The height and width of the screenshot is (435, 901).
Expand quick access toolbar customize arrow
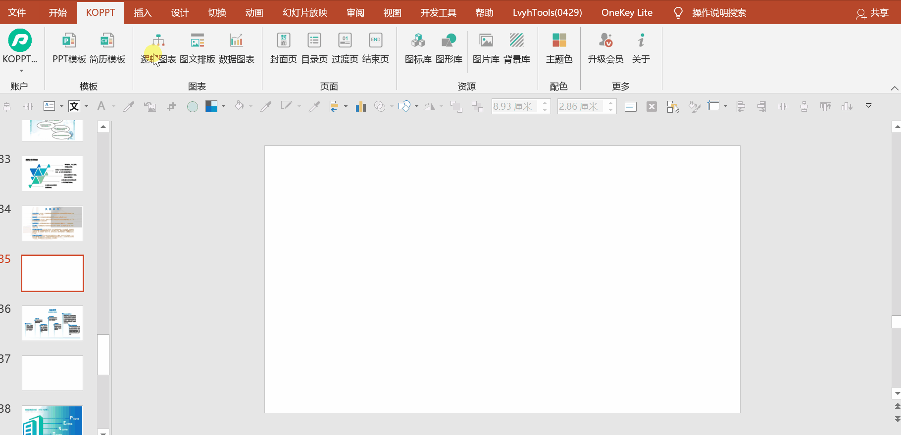click(x=868, y=106)
